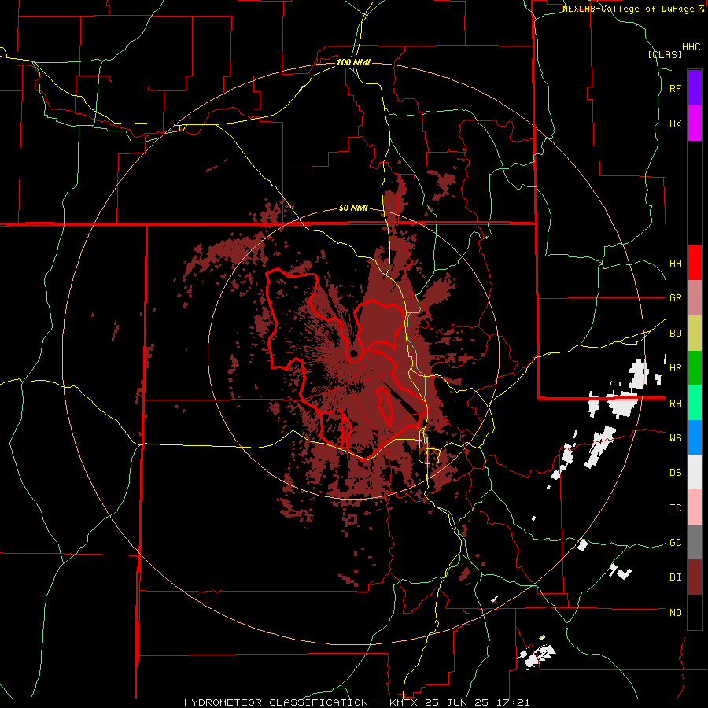708x708 pixels.
Task: Click the ND legend label
Action: (x=676, y=613)
